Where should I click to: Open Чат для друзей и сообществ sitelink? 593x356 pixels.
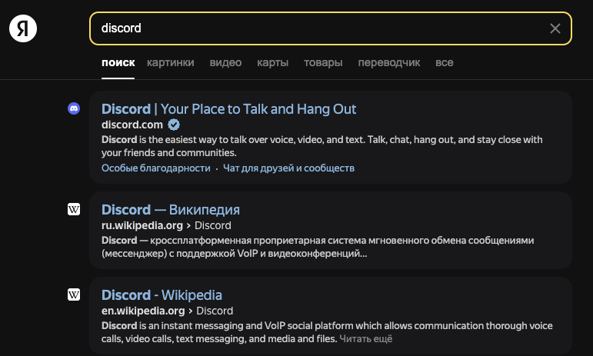[x=288, y=168]
